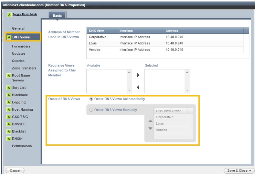Open the Save & Close dropdown arrow
255x174 pixels.
pyautogui.click(x=250, y=171)
